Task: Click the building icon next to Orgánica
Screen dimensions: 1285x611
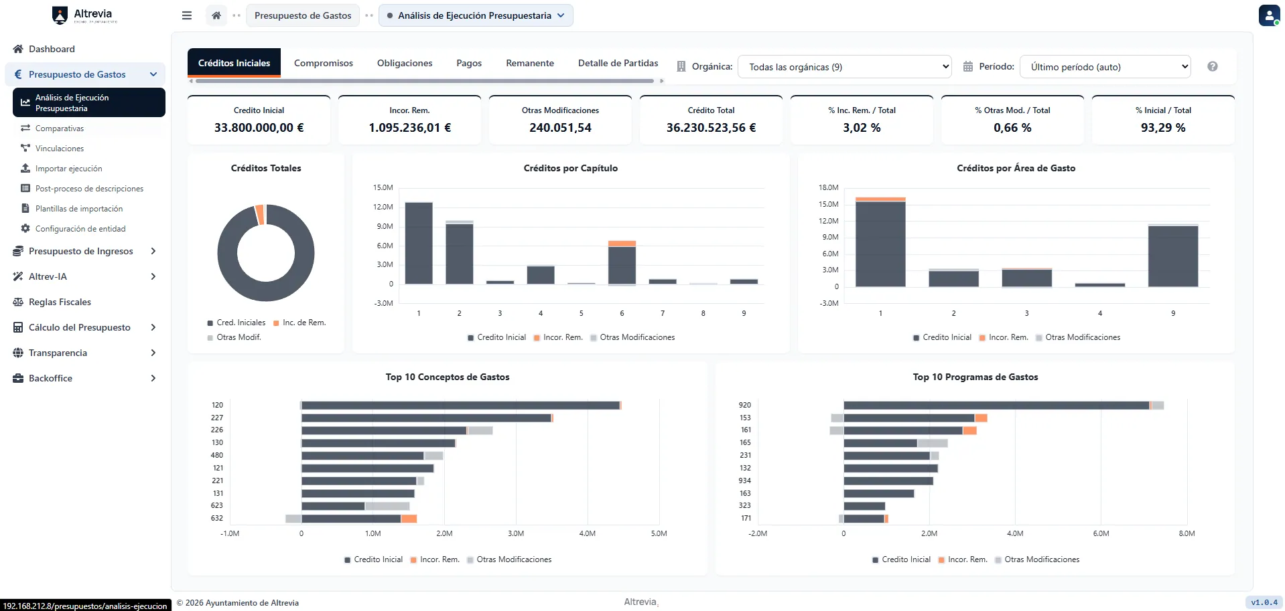Action: [681, 66]
